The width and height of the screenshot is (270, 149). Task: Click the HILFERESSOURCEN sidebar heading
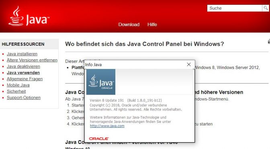coord(23,44)
